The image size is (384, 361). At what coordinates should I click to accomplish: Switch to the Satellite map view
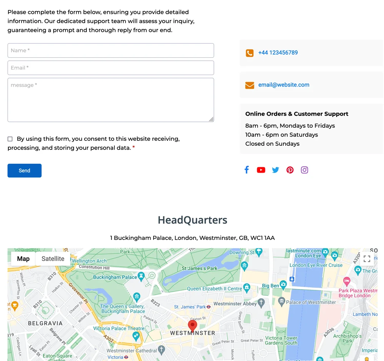tap(53, 259)
